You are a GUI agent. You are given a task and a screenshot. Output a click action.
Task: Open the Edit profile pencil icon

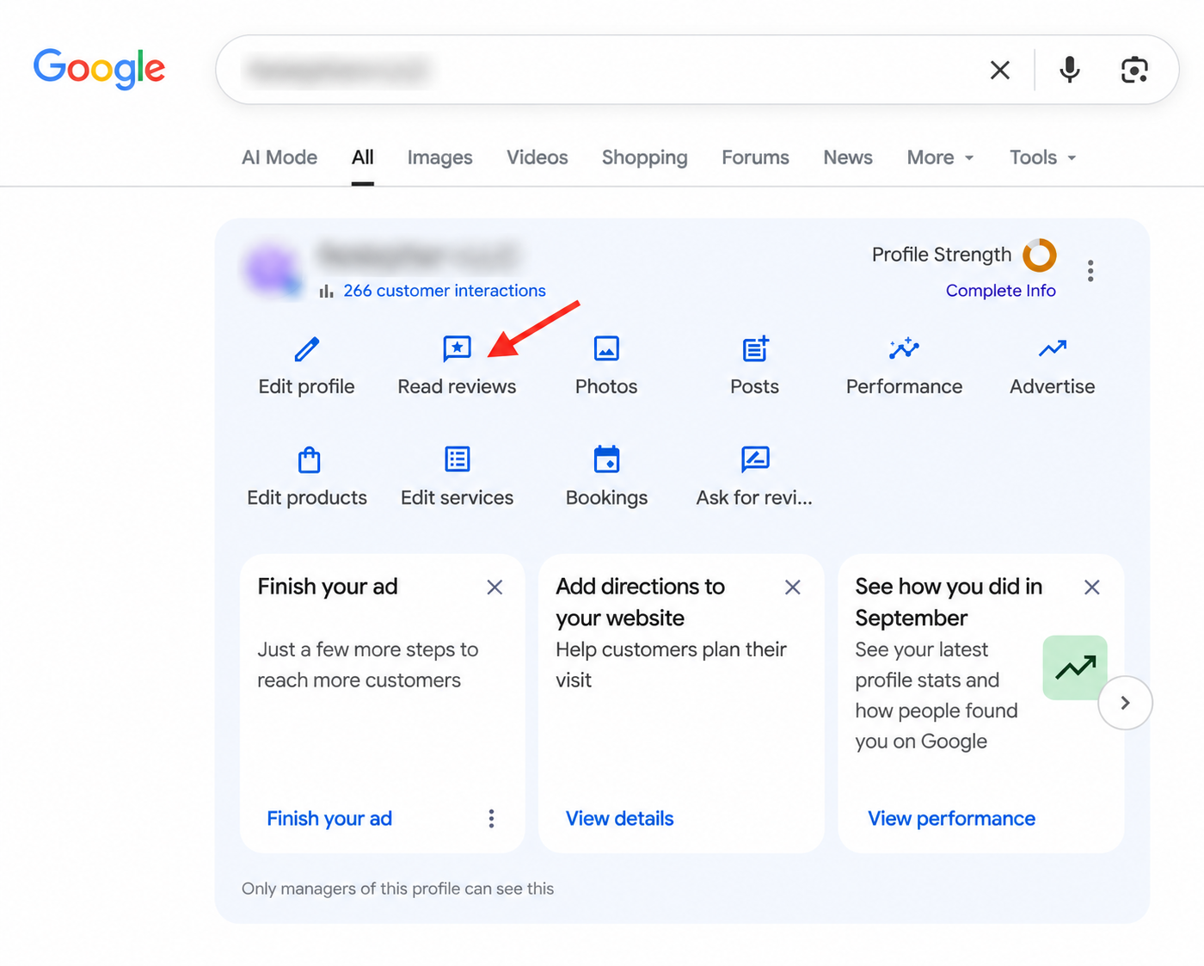coord(307,349)
